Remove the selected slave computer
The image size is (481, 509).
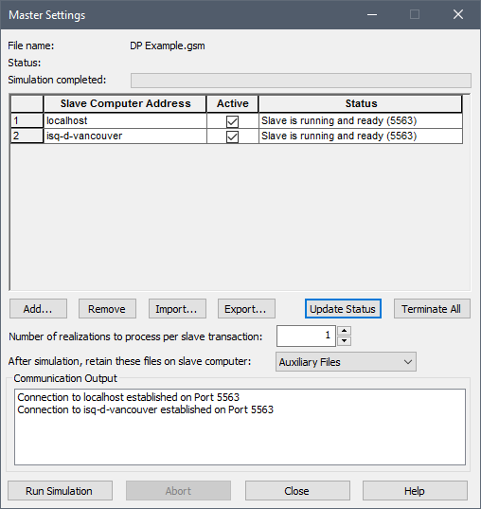click(x=107, y=309)
